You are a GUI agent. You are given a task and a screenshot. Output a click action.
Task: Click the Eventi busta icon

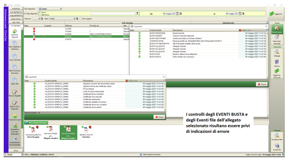[277, 29]
